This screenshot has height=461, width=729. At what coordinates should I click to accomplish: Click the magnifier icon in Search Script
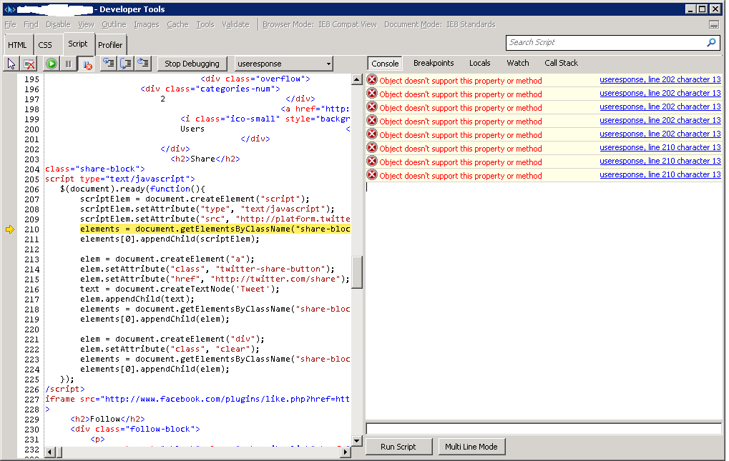point(711,42)
